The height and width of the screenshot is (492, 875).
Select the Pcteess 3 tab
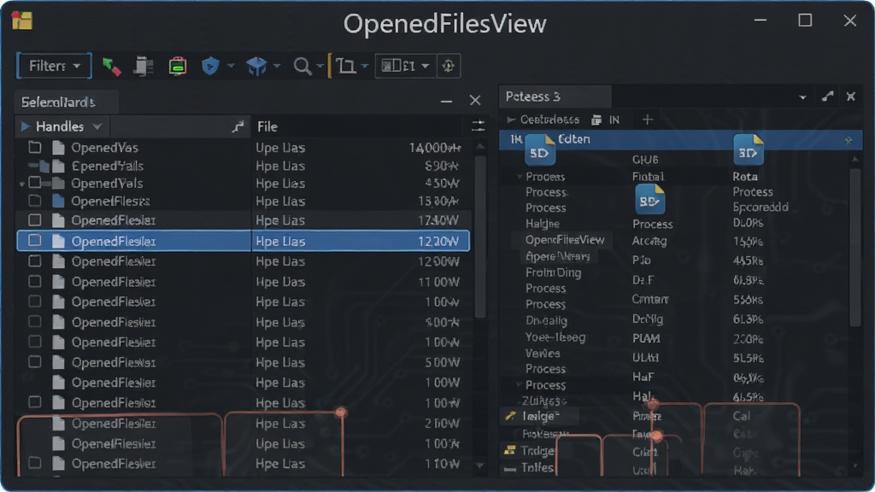click(x=555, y=97)
